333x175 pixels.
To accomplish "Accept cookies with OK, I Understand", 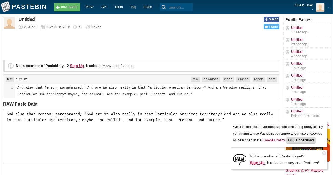I will tap(301, 140).
